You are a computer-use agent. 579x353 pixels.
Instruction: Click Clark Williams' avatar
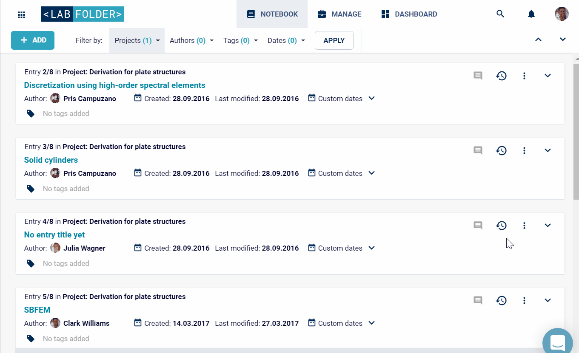55,323
